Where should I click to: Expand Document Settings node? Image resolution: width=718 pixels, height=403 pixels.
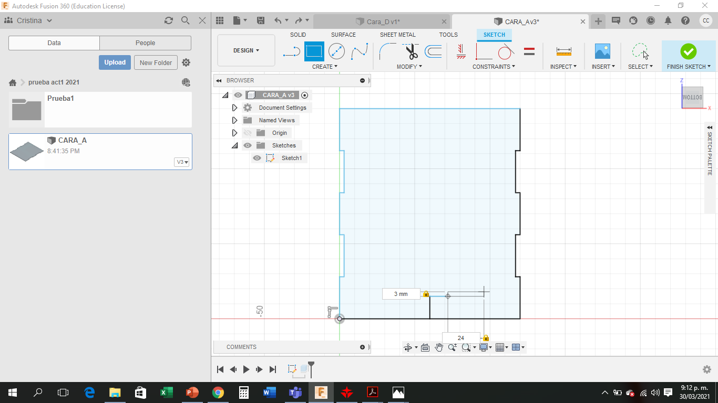[x=234, y=108]
